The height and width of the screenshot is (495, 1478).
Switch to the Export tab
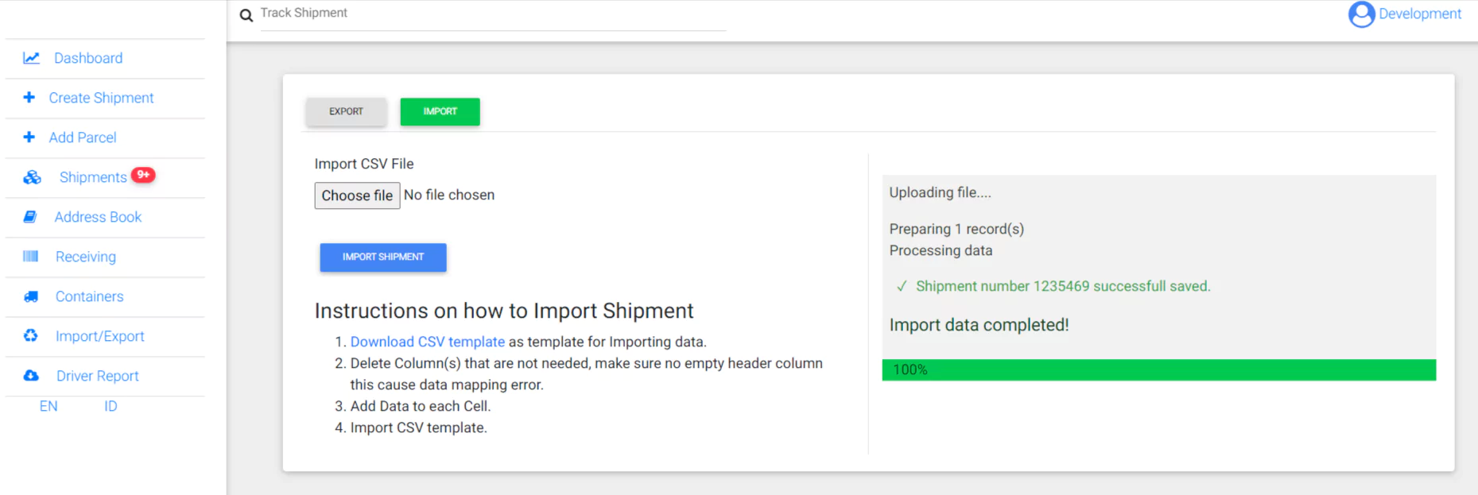[346, 111]
